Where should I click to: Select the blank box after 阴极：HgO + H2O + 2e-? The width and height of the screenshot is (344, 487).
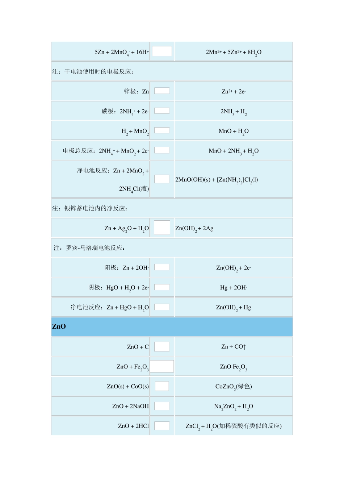pyautogui.click(x=162, y=287)
